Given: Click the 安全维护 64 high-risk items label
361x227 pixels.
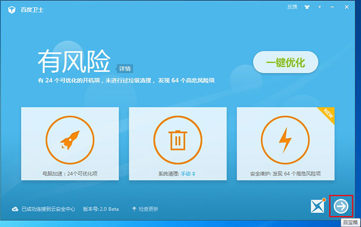Looking at the screenshot, I should [x=285, y=174].
